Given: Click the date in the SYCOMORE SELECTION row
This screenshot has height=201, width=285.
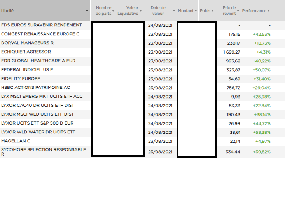Looking at the screenshot, I should point(160,152).
